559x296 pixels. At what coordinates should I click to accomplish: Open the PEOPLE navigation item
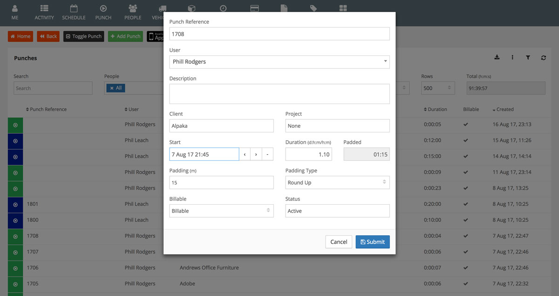point(133,12)
